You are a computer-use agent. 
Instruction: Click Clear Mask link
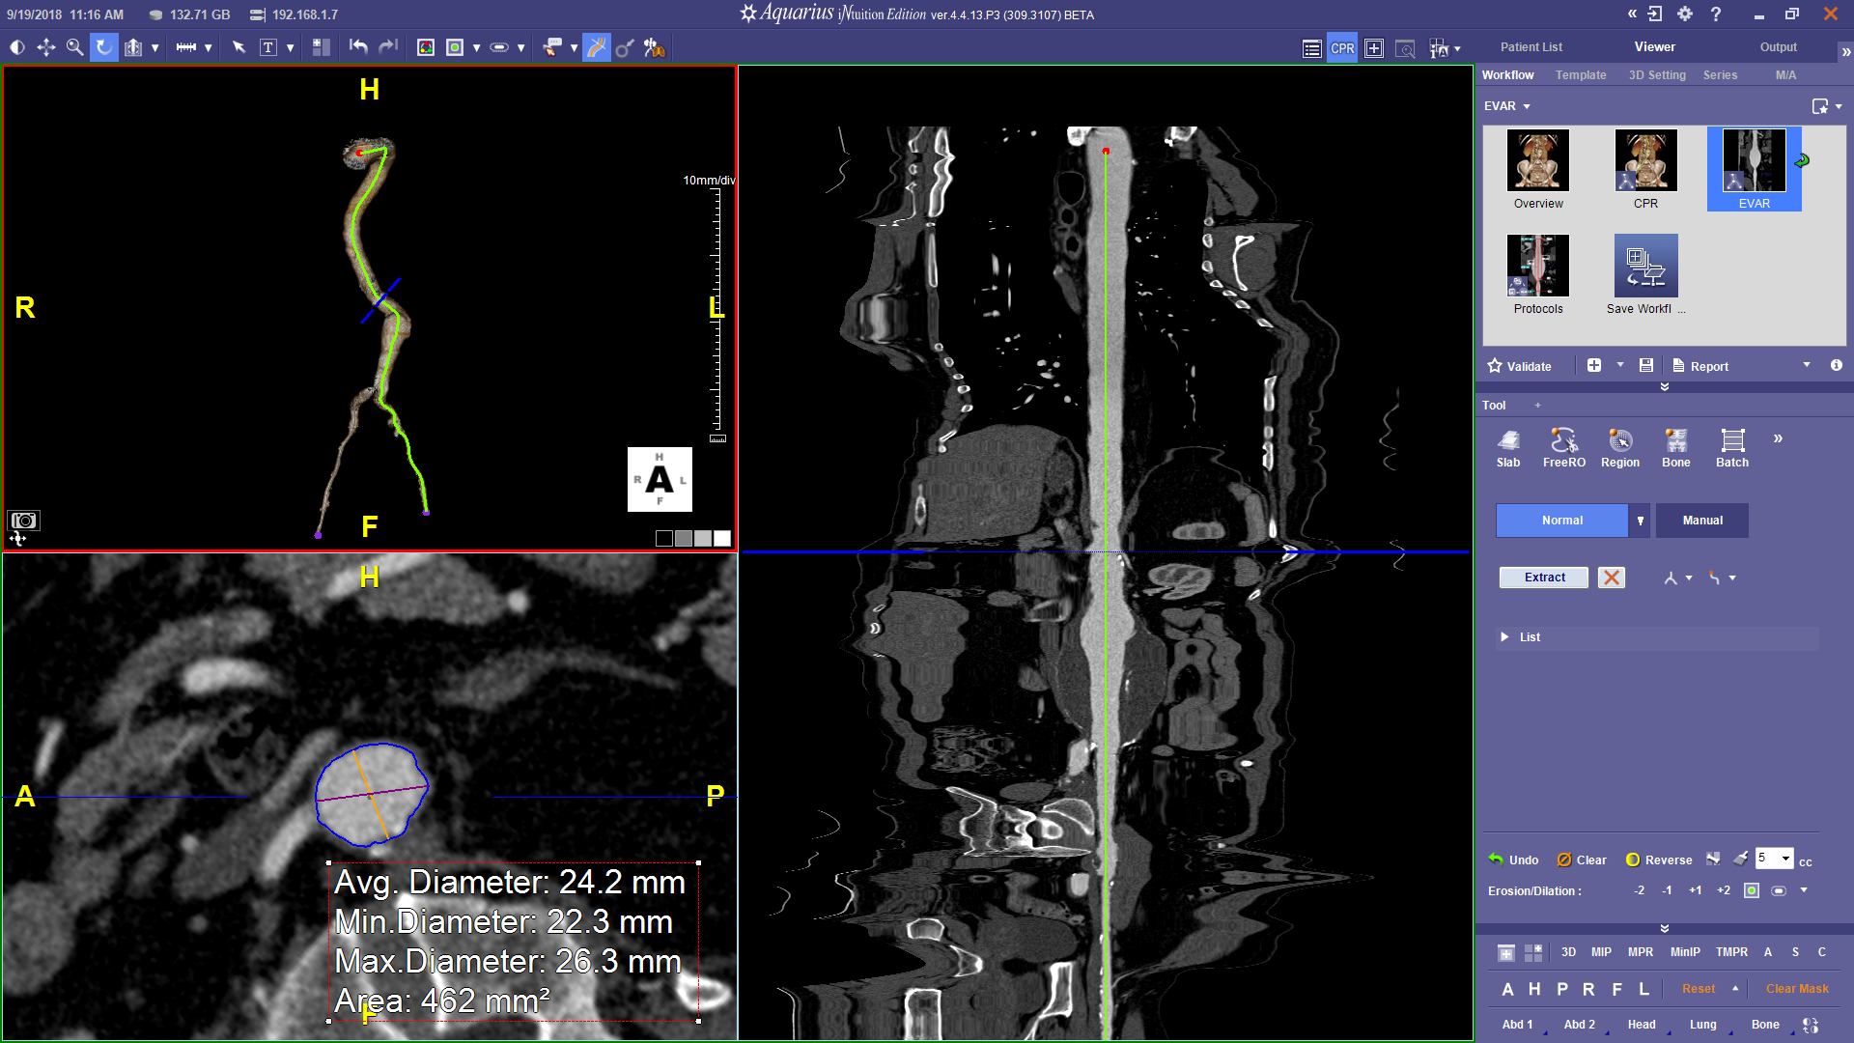(1797, 989)
